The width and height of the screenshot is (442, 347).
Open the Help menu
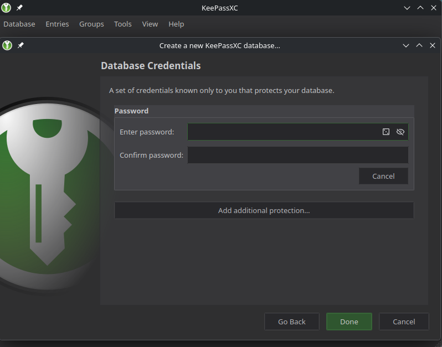(176, 24)
